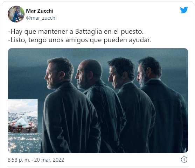Click the first tweet line about puesto
This screenshot has height=168, width=195.
click(x=76, y=32)
